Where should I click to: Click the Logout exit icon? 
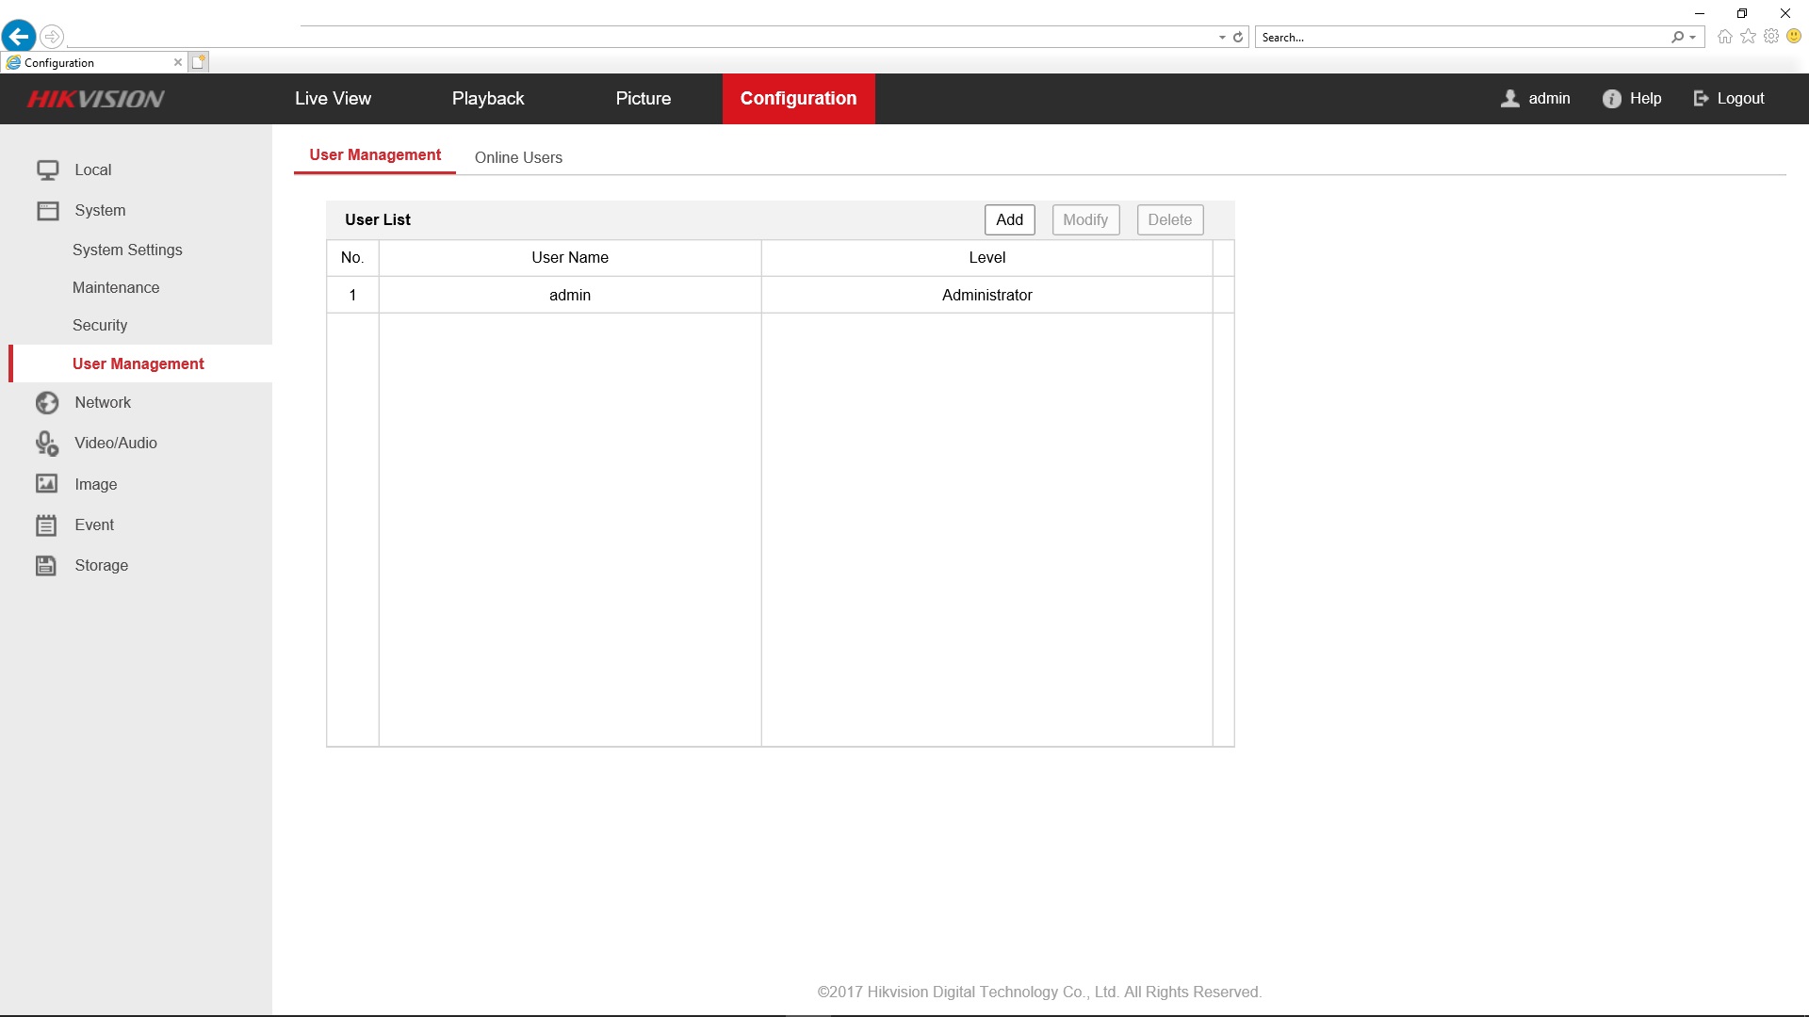[x=1701, y=99]
